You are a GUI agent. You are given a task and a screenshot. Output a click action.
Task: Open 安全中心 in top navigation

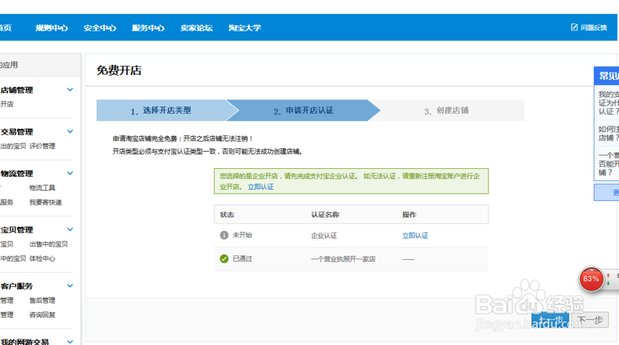pos(100,28)
